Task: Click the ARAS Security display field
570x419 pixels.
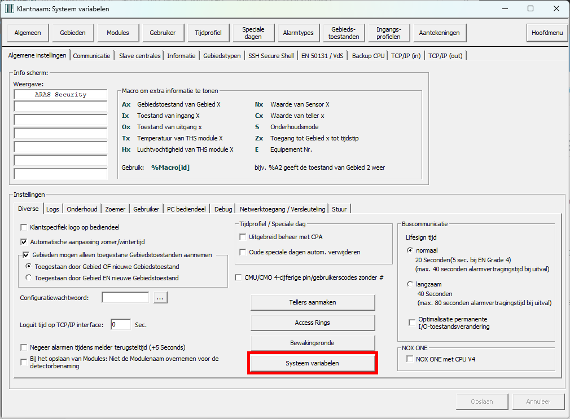Action: 60,95
